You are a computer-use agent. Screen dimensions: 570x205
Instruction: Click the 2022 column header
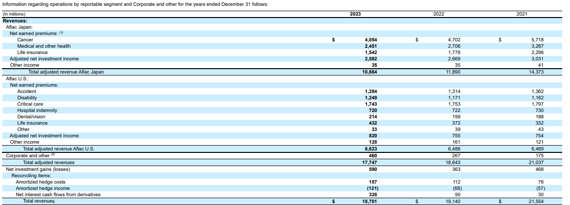pyautogui.click(x=439, y=14)
